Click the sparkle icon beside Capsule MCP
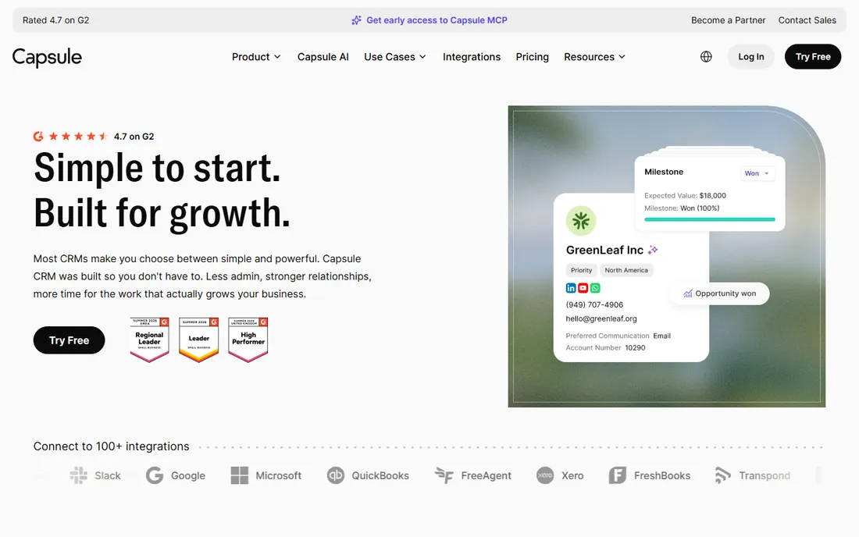The image size is (859, 537). [x=356, y=20]
